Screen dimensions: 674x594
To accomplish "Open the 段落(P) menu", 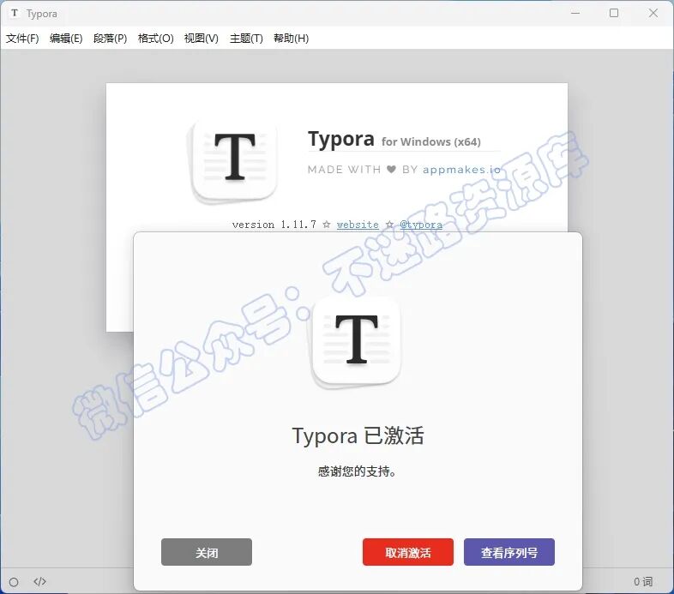I will click(x=110, y=39).
